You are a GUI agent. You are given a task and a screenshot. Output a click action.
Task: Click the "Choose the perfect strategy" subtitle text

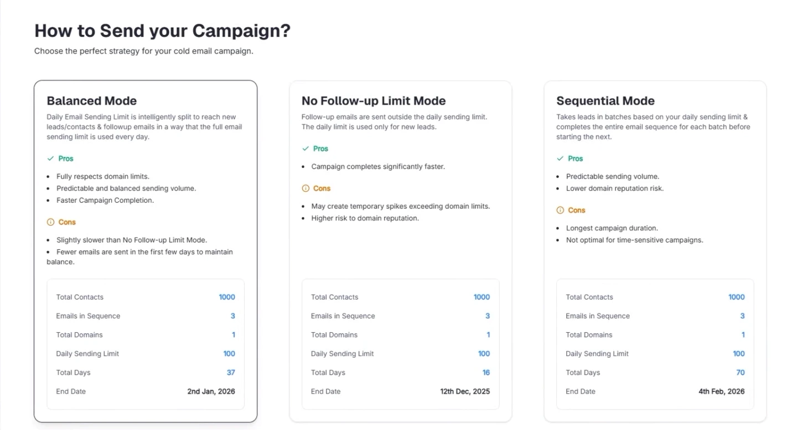[143, 51]
